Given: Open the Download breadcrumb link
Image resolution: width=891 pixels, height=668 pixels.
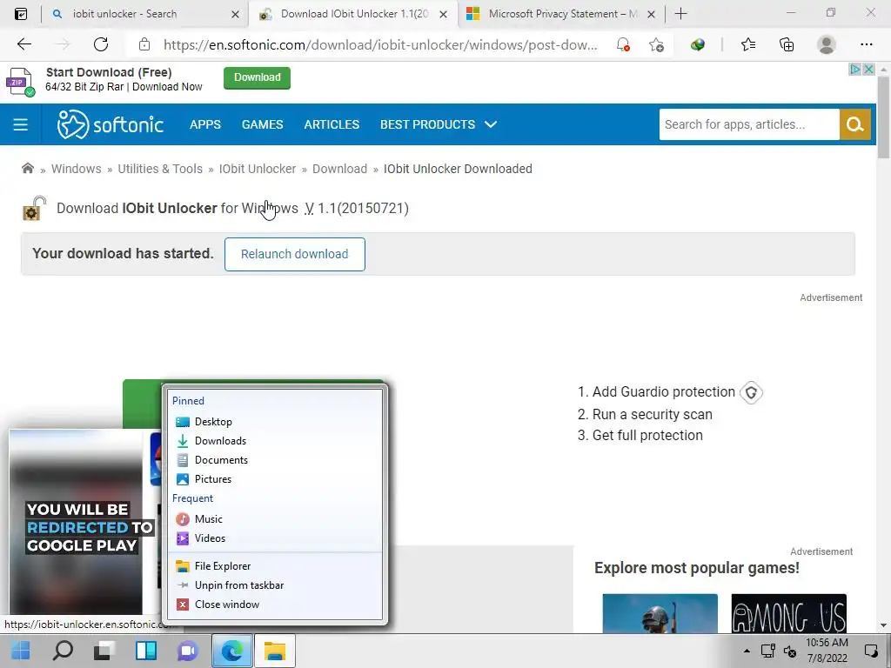Looking at the screenshot, I should click(340, 169).
